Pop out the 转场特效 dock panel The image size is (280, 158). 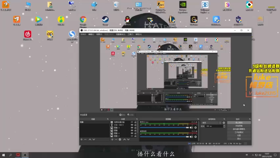pyautogui.click(x=224, y=119)
